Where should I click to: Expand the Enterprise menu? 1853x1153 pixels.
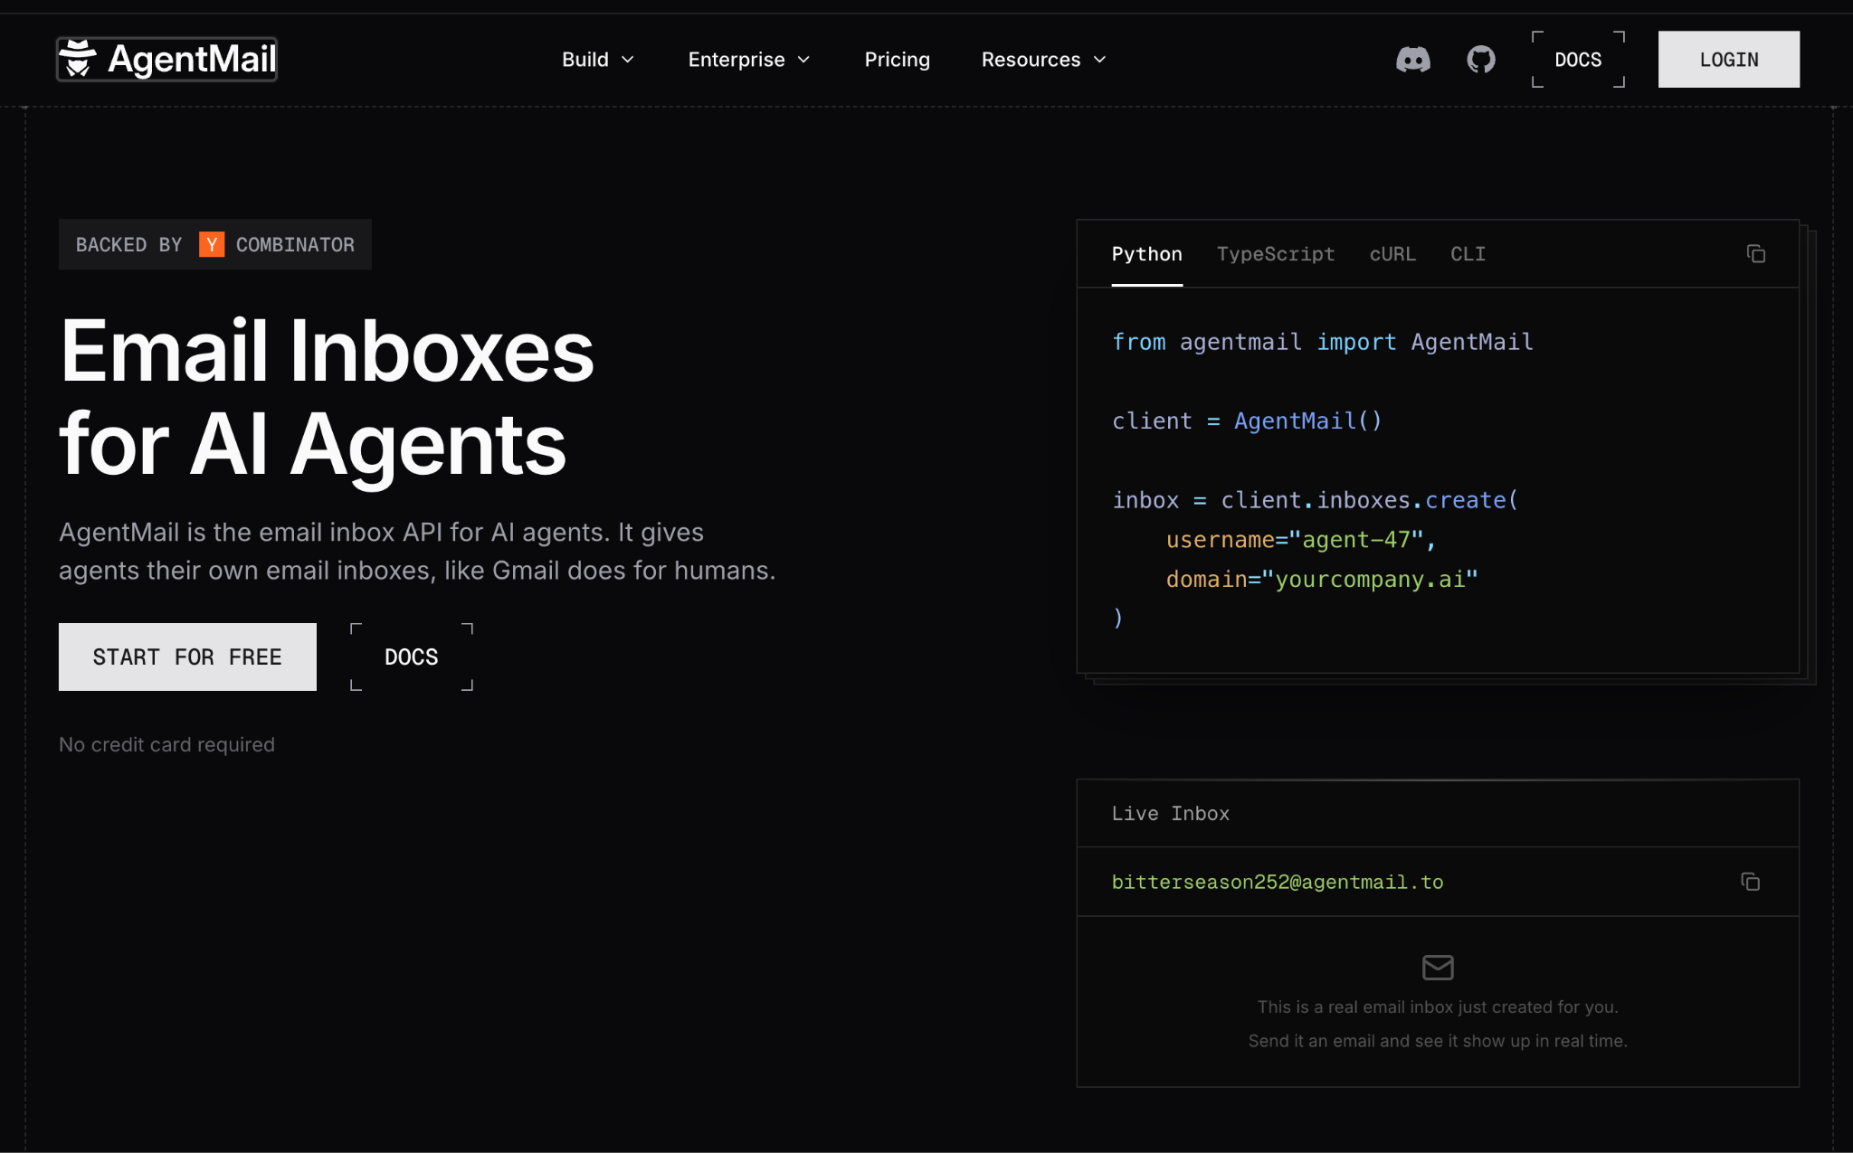tap(749, 60)
